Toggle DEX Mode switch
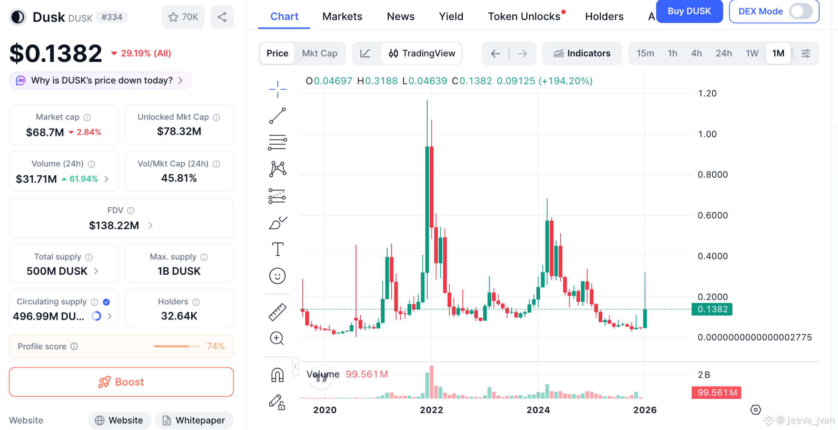The width and height of the screenshot is (838, 430). point(801,11)
